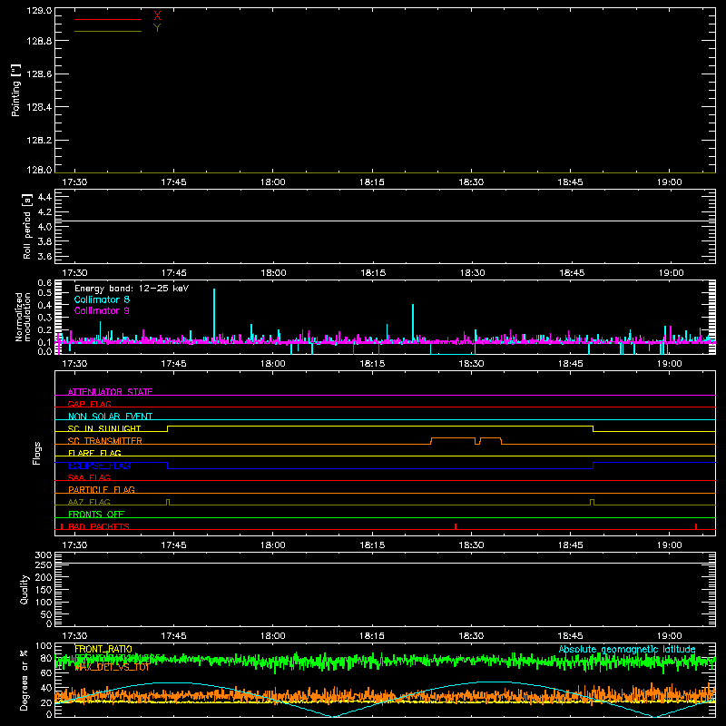This screenshot has height=726, width=726.
Task: Click the Normalized modulation axis title
Action: pyautogui.click(x=23, y=317)
